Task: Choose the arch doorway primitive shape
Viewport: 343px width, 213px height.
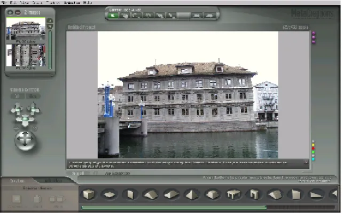Action: tap(254, 194)
